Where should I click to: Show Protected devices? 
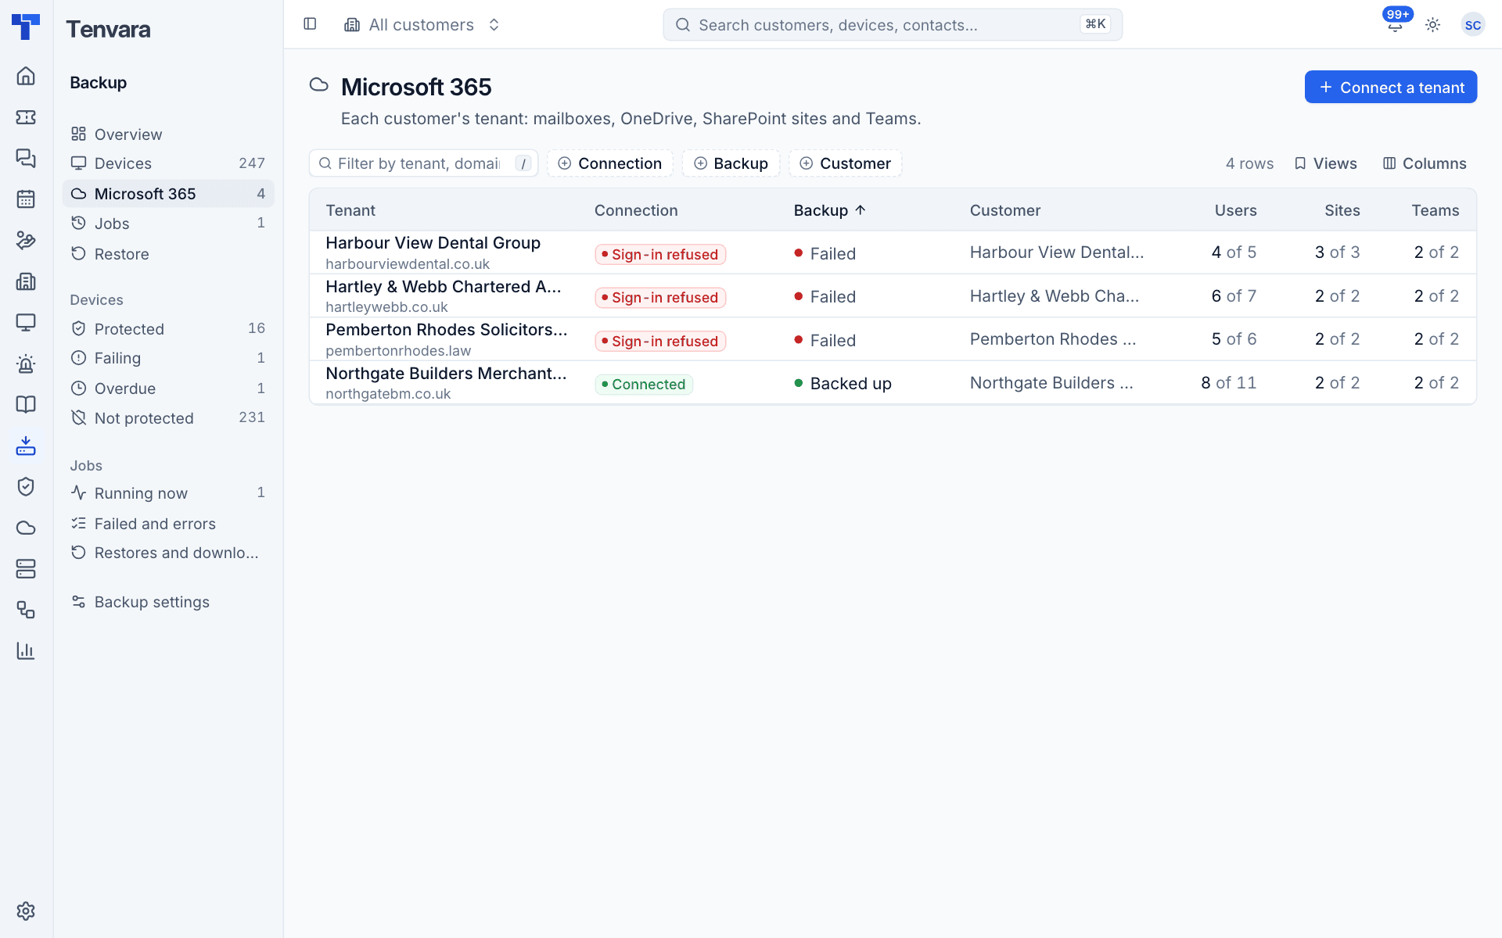(168, 329)
